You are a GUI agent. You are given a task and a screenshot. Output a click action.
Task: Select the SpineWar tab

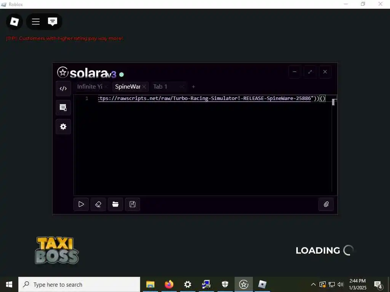pos(128,87)
